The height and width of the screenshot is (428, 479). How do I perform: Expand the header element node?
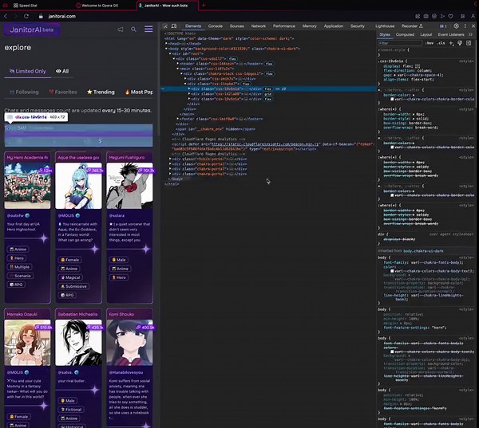[178, 64]
